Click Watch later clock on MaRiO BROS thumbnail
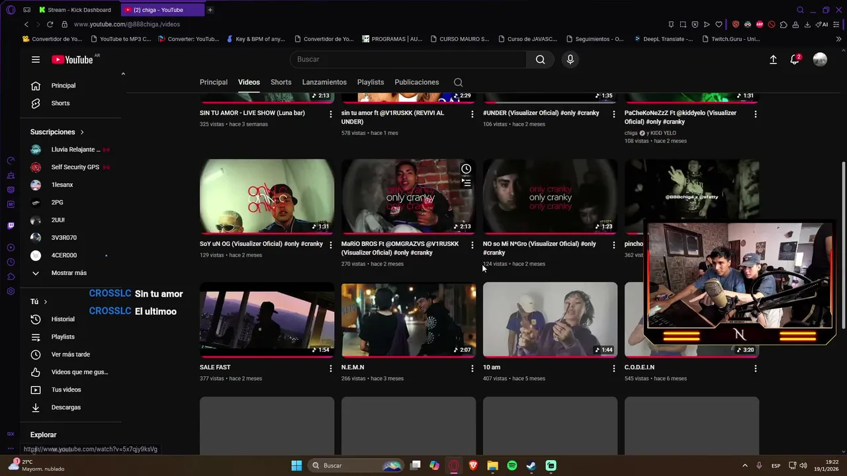847x476 pixels. pyautogui.click(x=466, y=169)
